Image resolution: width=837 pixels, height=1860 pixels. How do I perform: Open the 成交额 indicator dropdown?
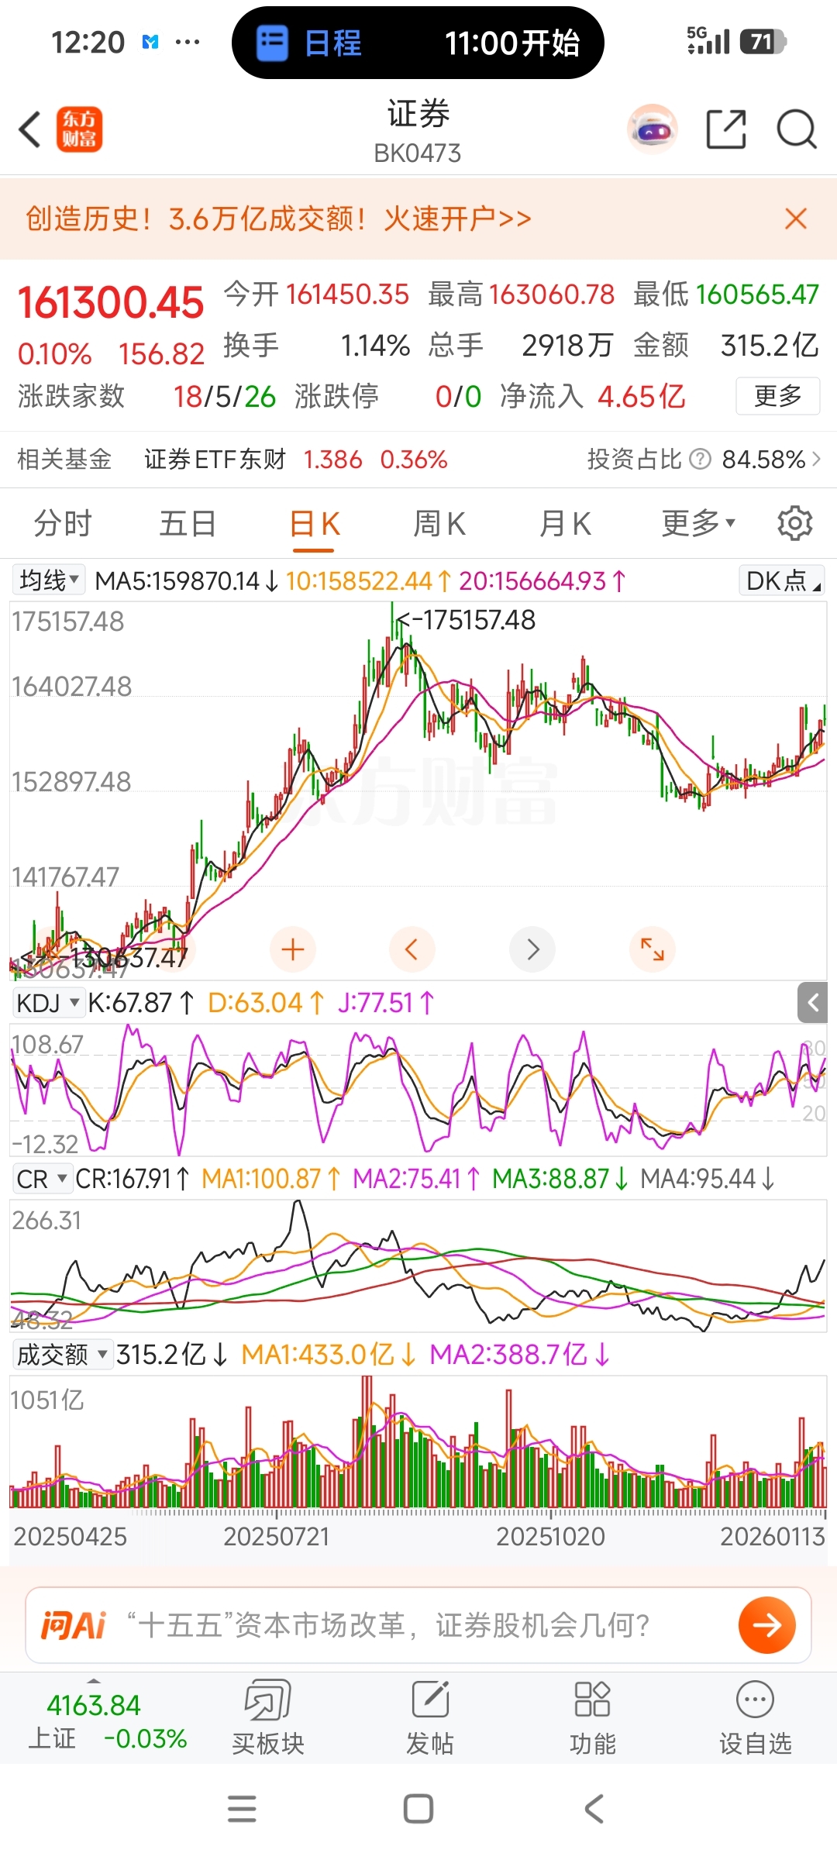coord(63,1355)
